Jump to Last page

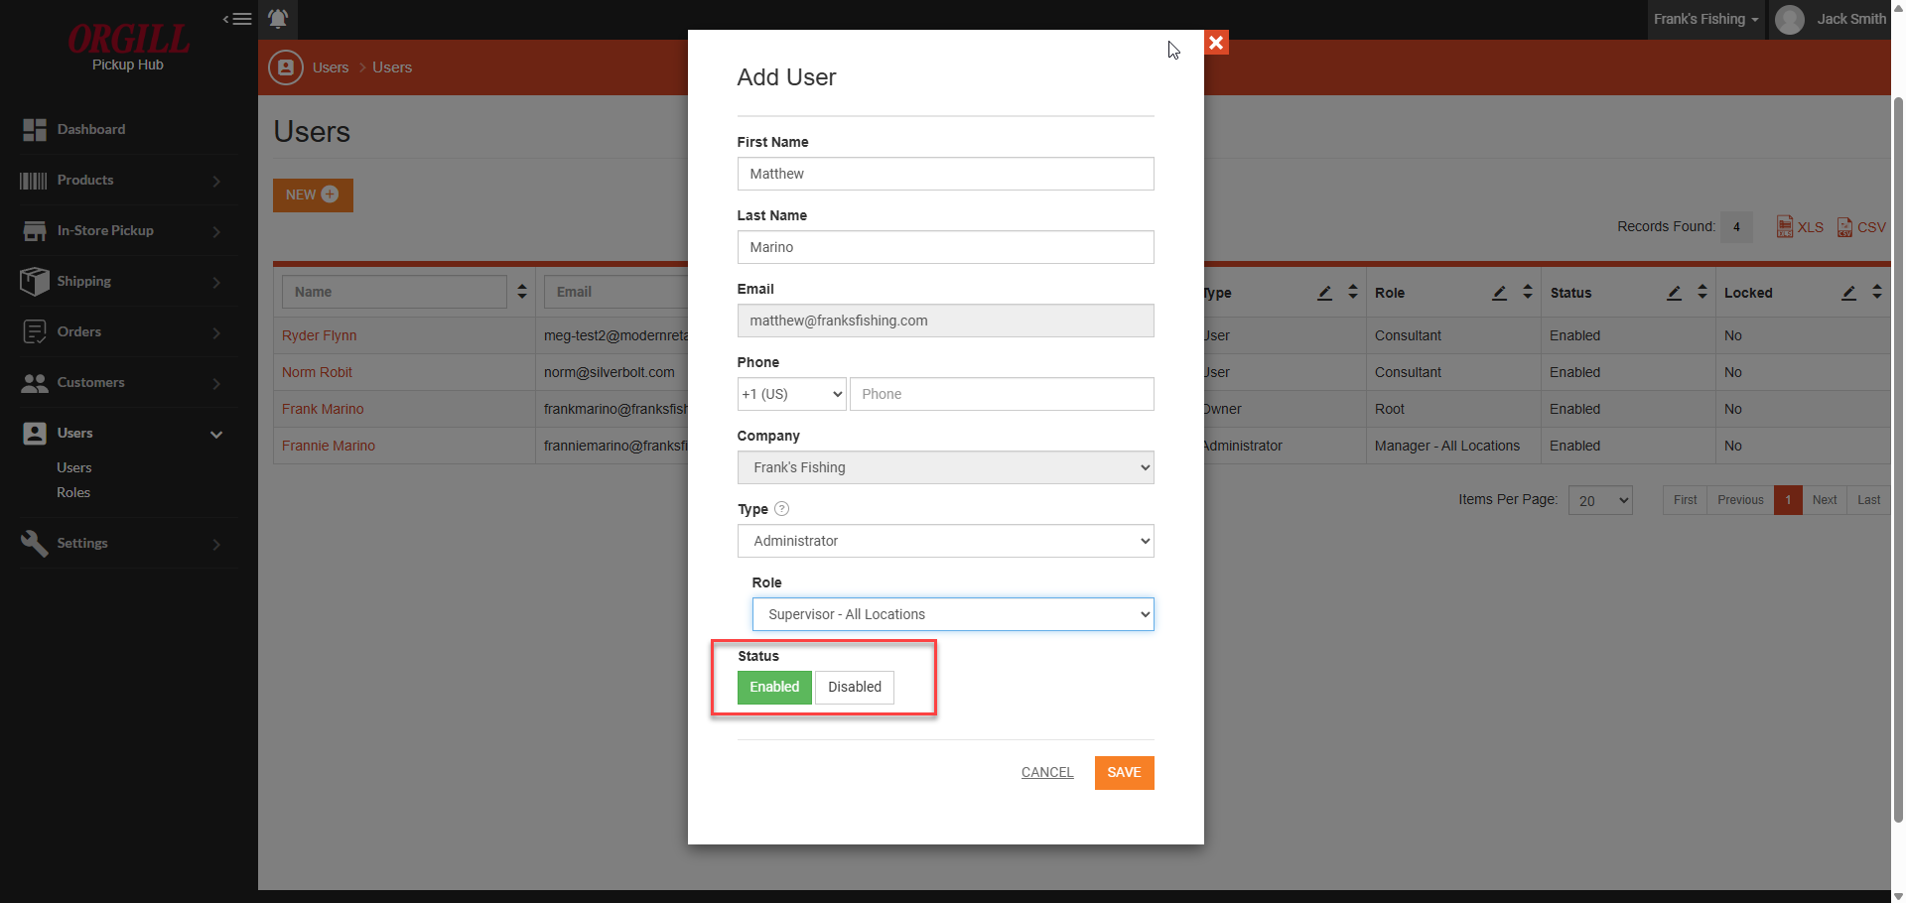[1869, 500]
